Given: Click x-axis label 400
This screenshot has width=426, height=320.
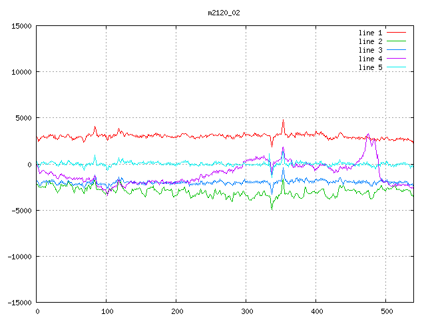Looking at the screenshot, I should 317,311.
